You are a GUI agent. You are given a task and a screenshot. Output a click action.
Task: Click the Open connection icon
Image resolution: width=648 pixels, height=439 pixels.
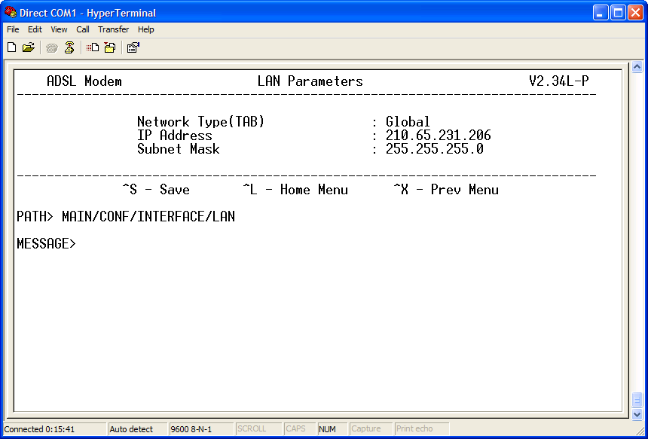click(29, 47)
